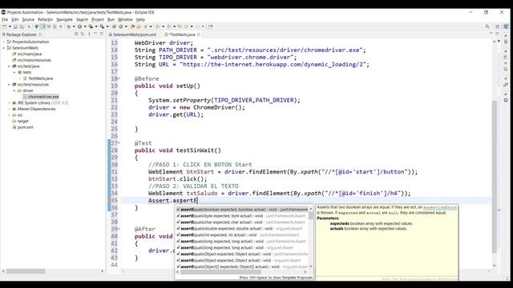Open the Window menu
This screenshot has width=513, height=288.
pyautogui.click(x=125, y=19)
